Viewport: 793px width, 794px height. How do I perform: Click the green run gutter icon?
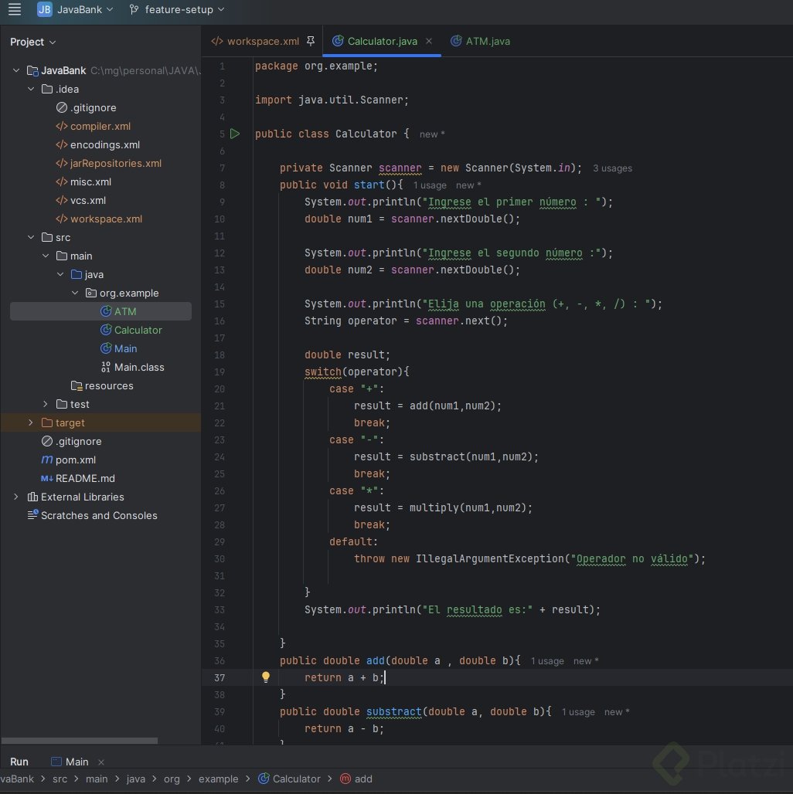pyautogui.click(x=235, y=134)
